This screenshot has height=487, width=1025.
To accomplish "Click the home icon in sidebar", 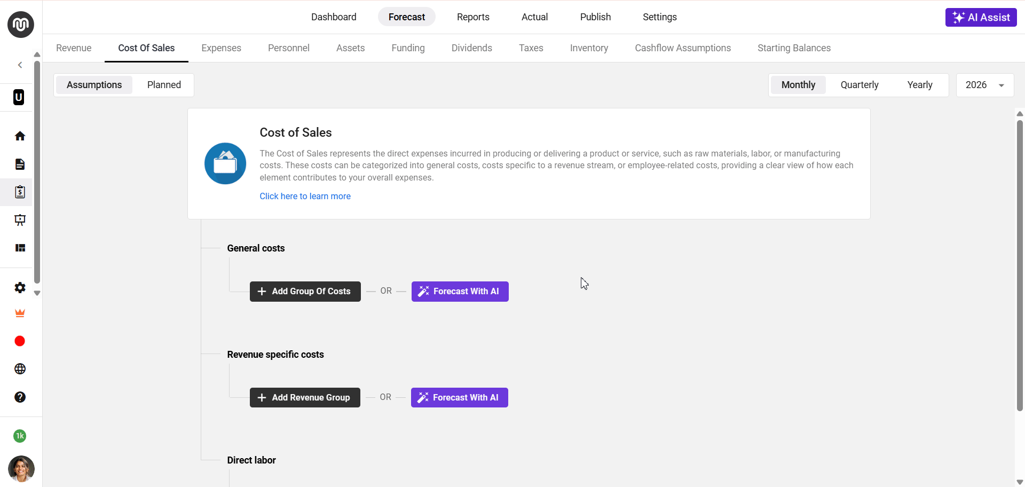I will click(x=20, y=136).
